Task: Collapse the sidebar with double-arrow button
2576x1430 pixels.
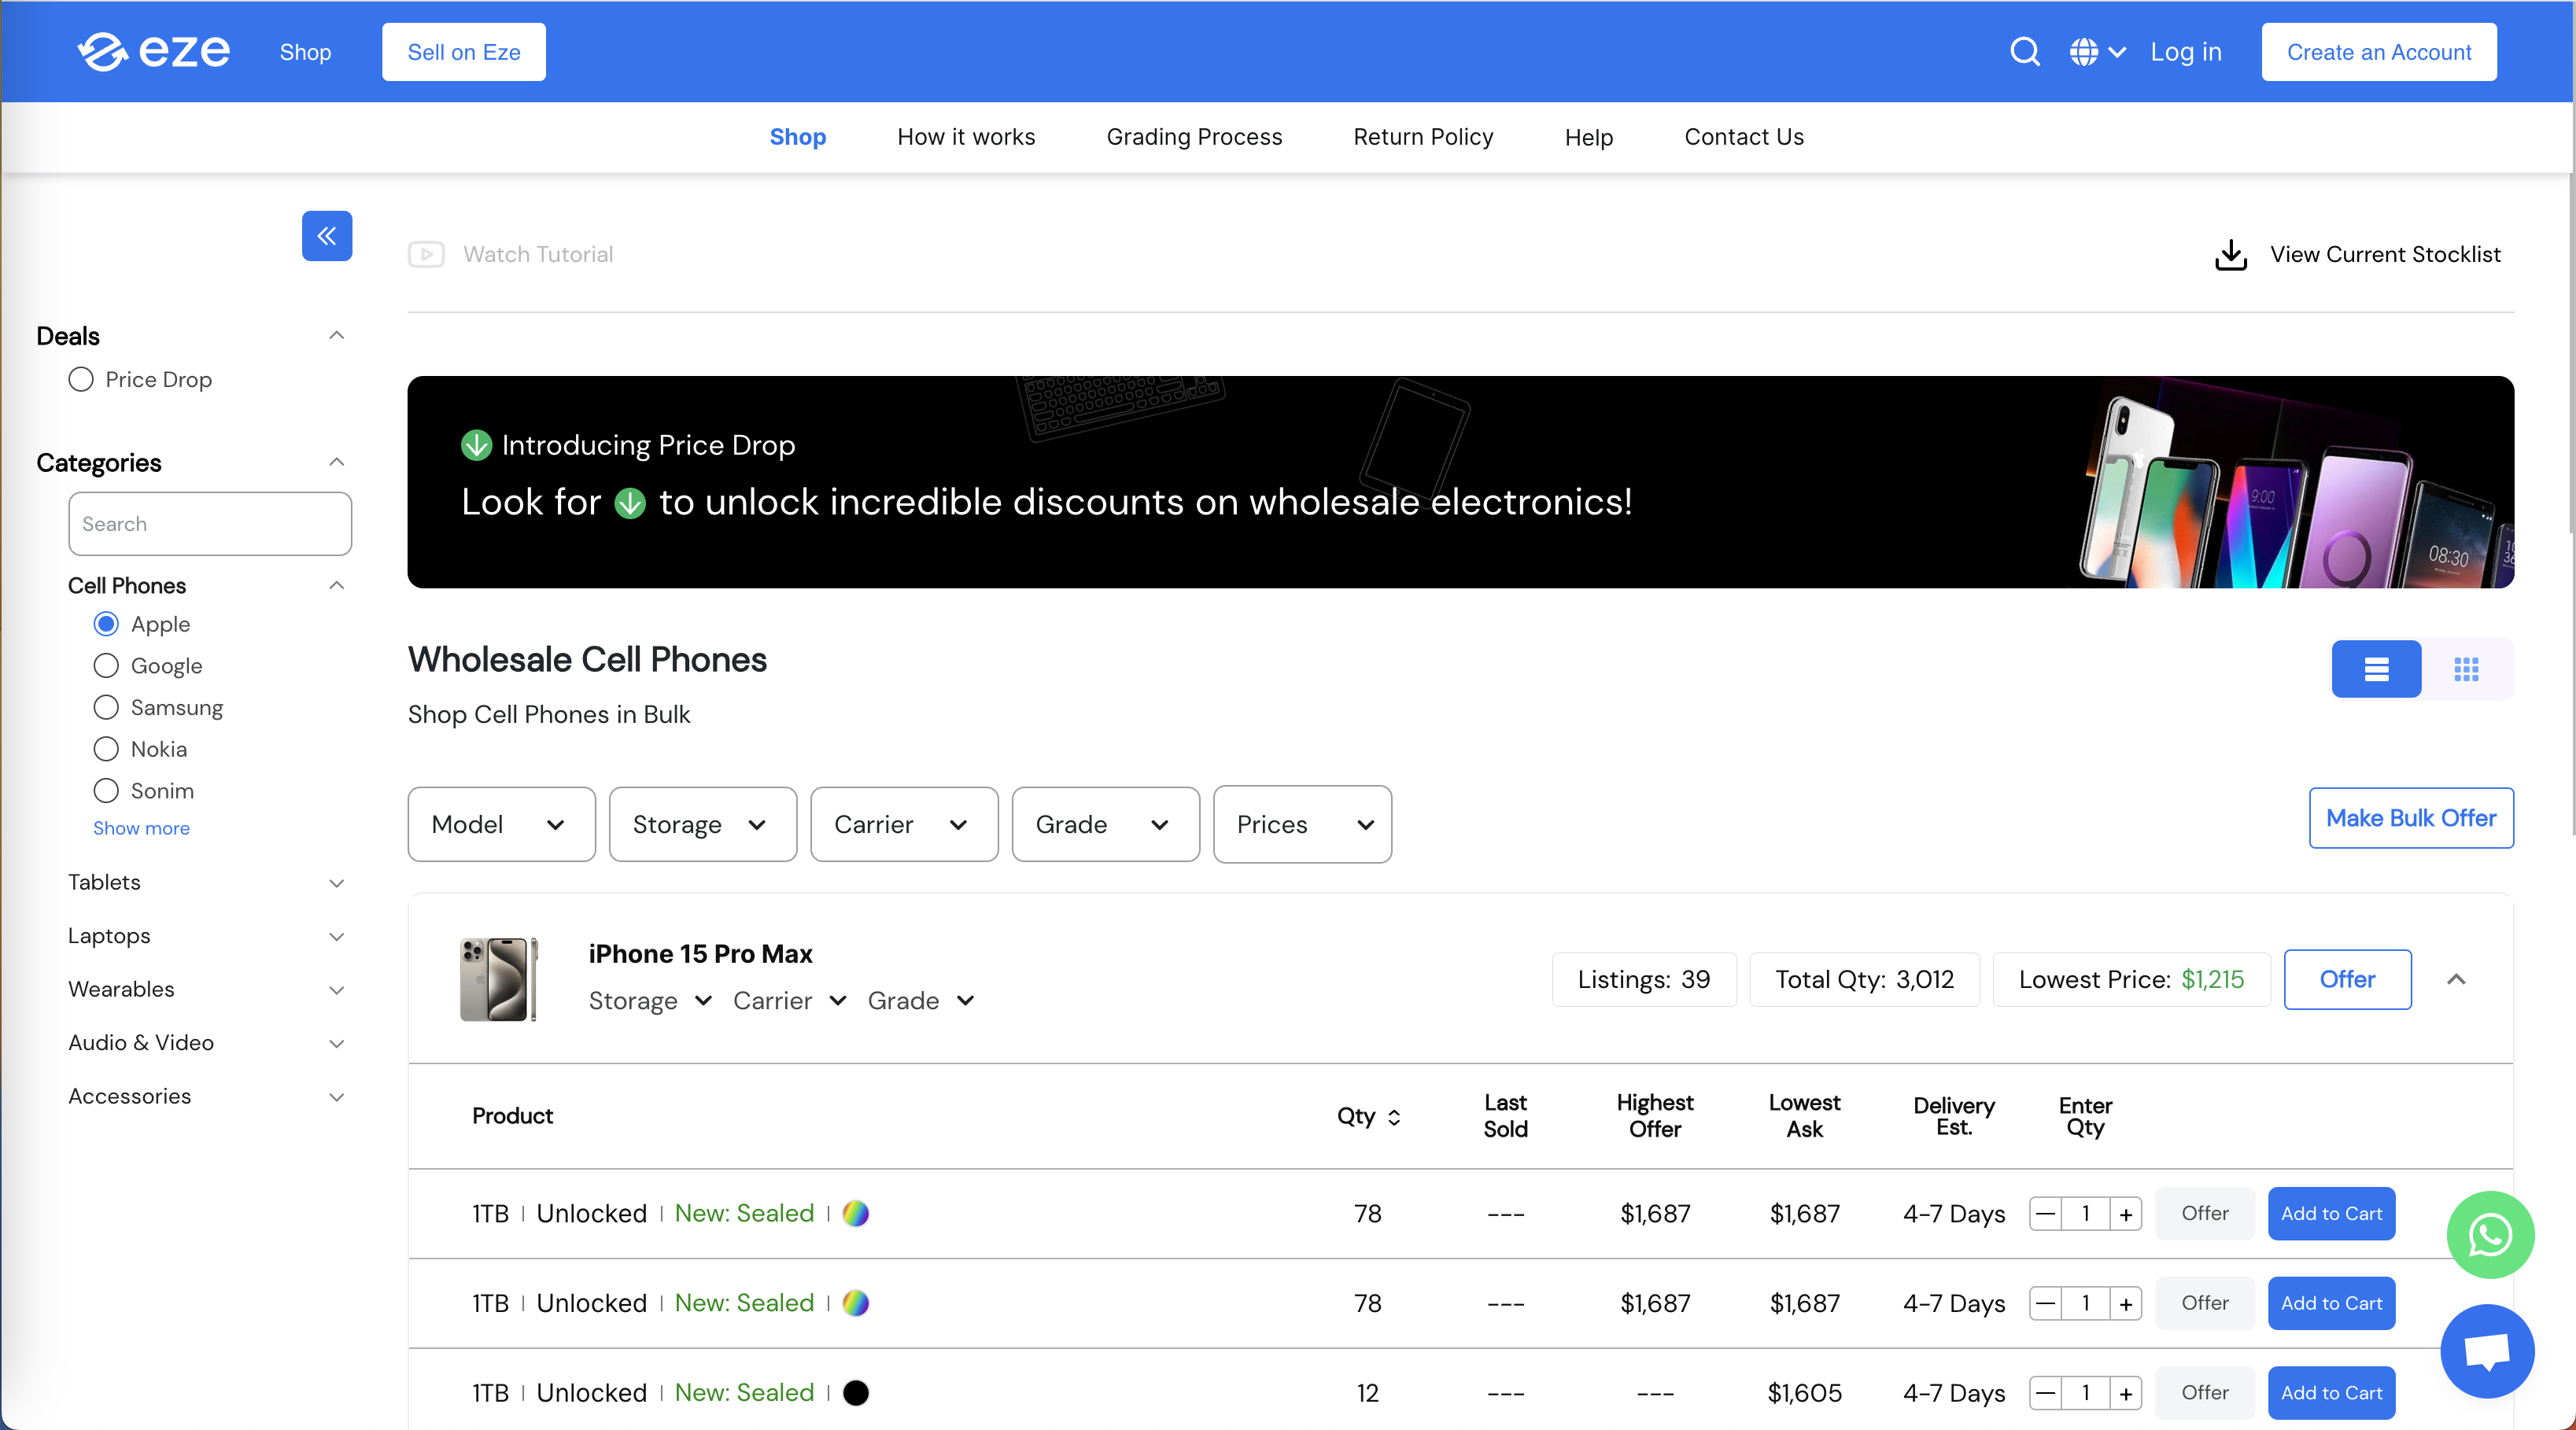Action: [327, 236]
